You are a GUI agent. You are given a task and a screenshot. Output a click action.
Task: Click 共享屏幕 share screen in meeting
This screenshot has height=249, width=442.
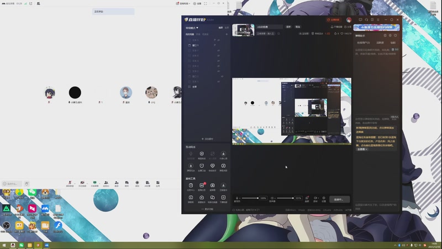coord(94,184)
